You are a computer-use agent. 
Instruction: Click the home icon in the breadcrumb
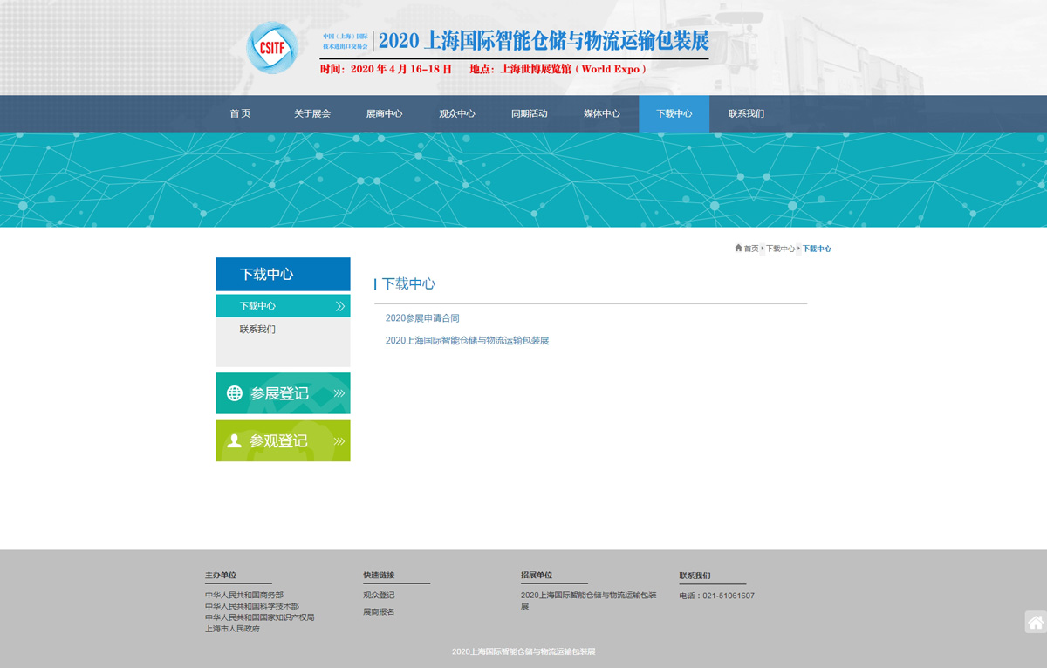pos(738,249)
